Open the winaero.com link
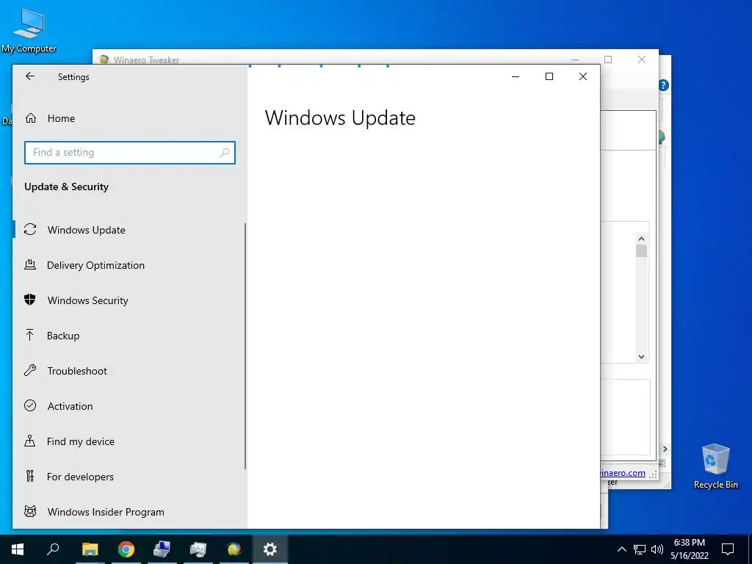The image size is (752, 564). coord(623,473)
